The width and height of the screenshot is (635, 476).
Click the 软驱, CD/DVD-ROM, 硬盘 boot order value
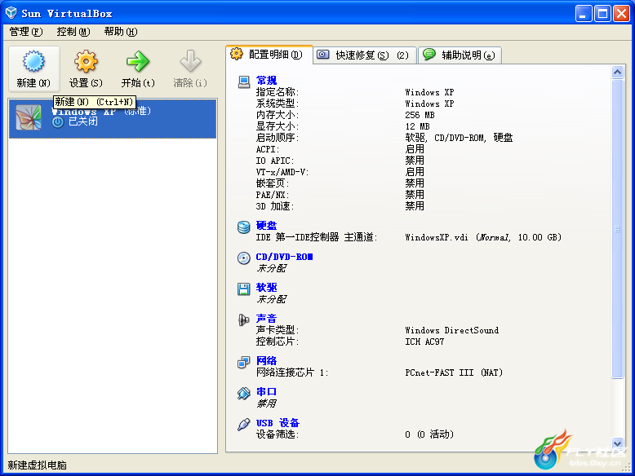click(x=459, y=138)
